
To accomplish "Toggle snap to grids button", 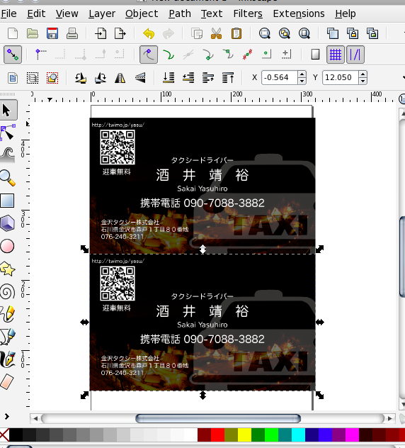I will click(x=336, y=55).
